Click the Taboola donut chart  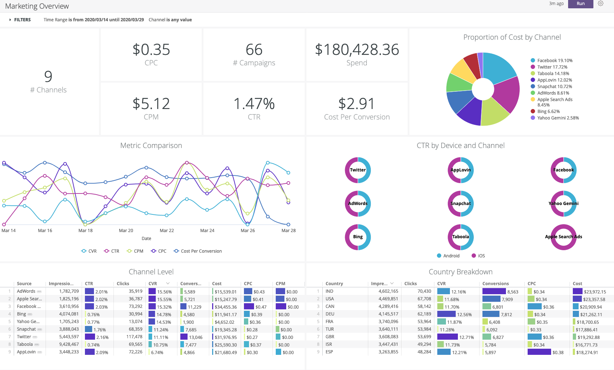tap(461, 237)
